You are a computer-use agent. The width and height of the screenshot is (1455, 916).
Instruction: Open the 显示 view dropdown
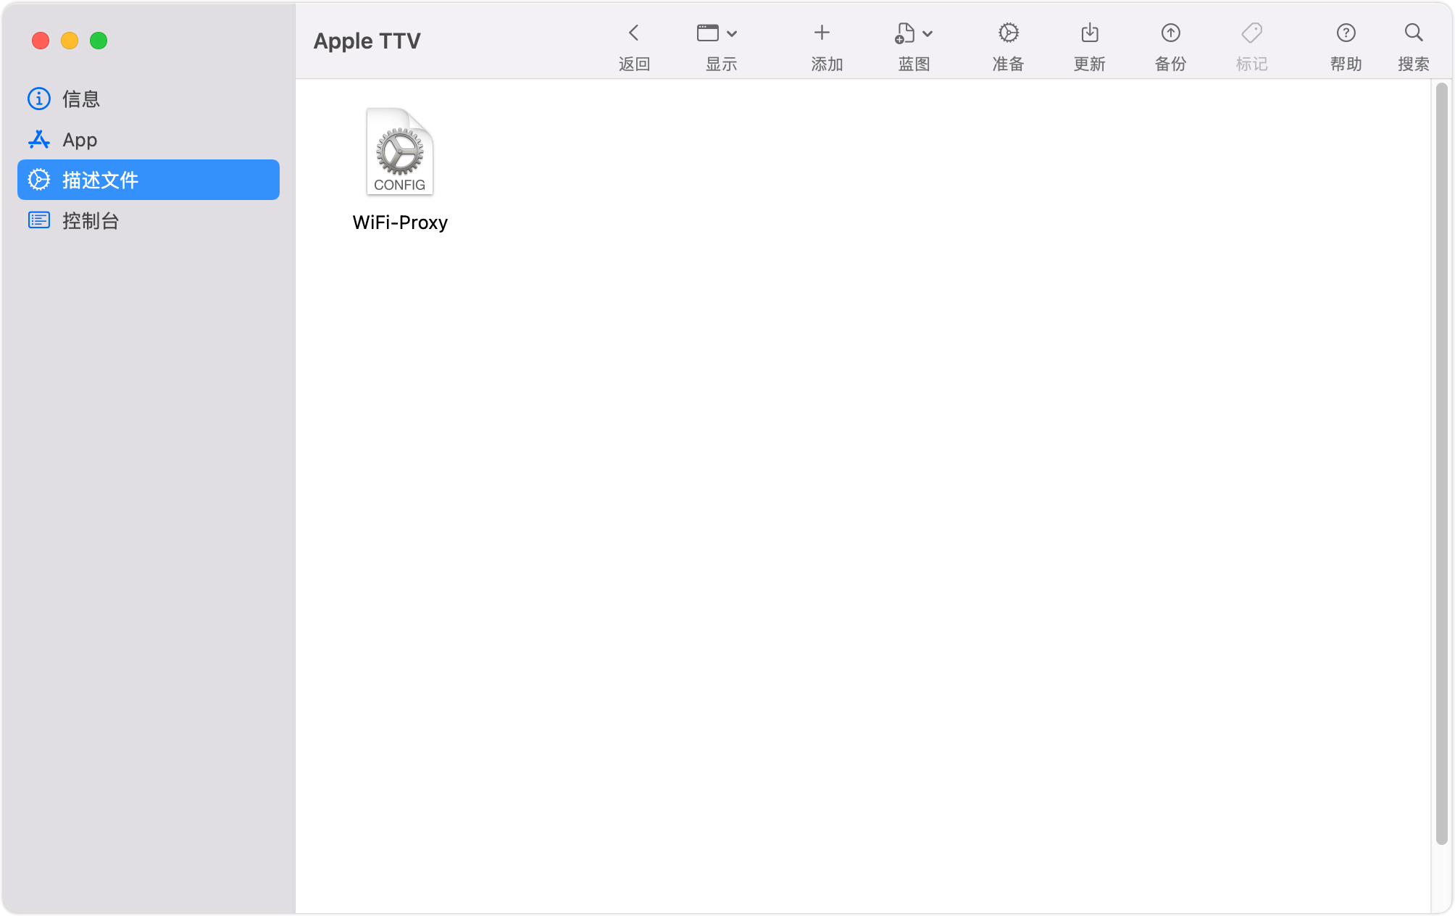(x=717, y=33)
